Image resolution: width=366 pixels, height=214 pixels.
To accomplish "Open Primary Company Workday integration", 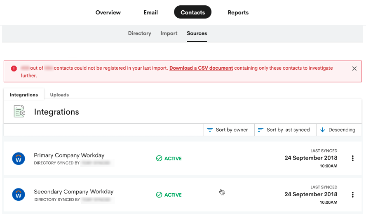I will pos(69,155).
